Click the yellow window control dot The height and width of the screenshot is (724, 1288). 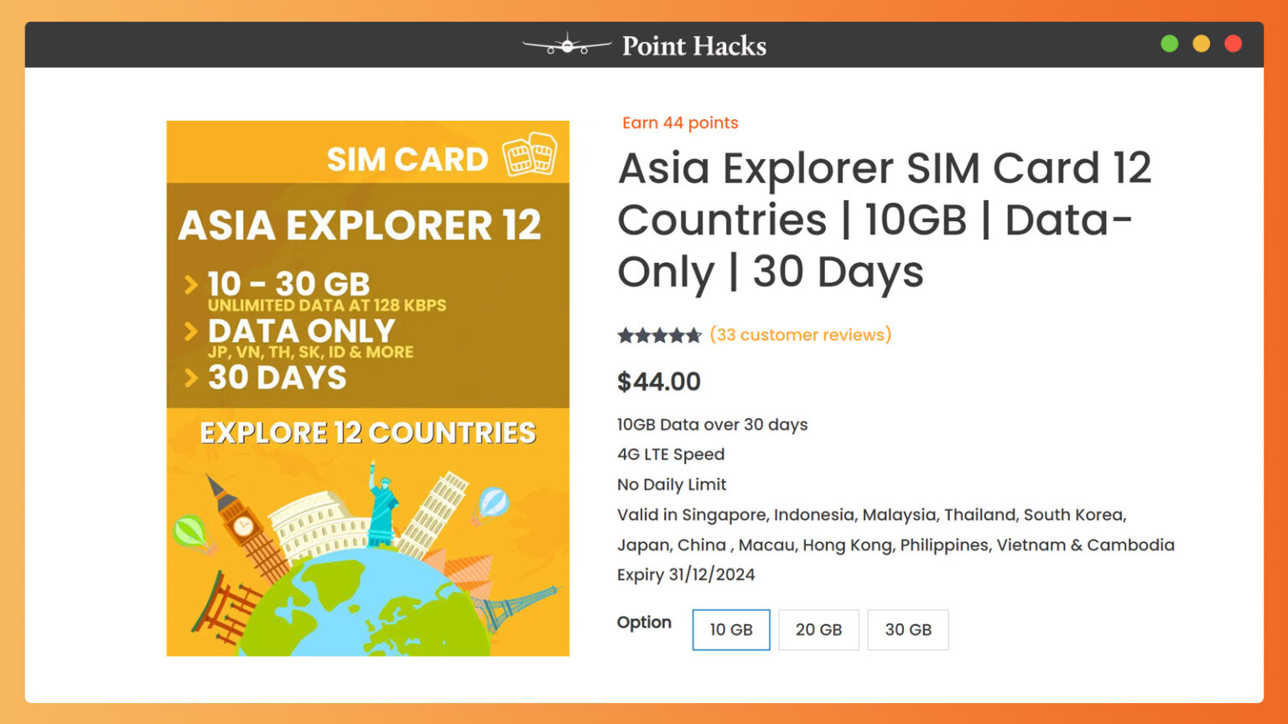click(1201, 43)
